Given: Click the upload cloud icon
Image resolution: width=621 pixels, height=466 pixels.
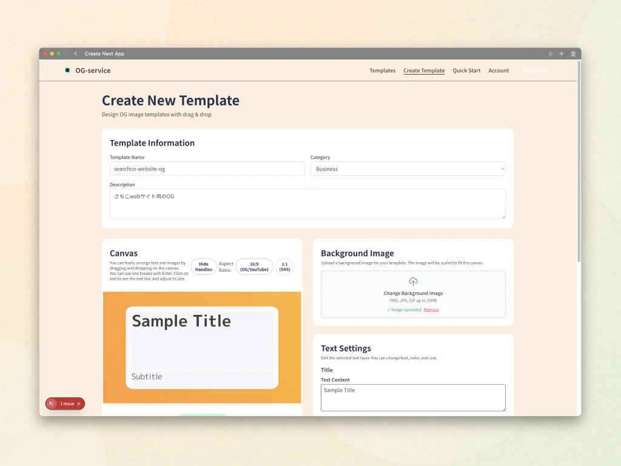Looking at the screenshot, I should click(x=413, y=282).
